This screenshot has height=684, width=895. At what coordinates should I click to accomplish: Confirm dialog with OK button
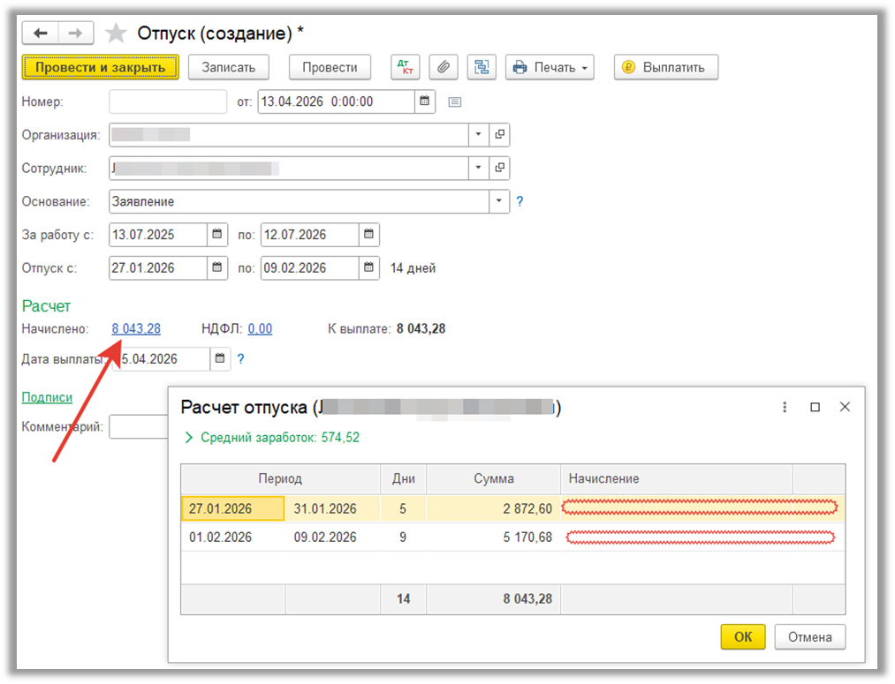click(743, 636)
